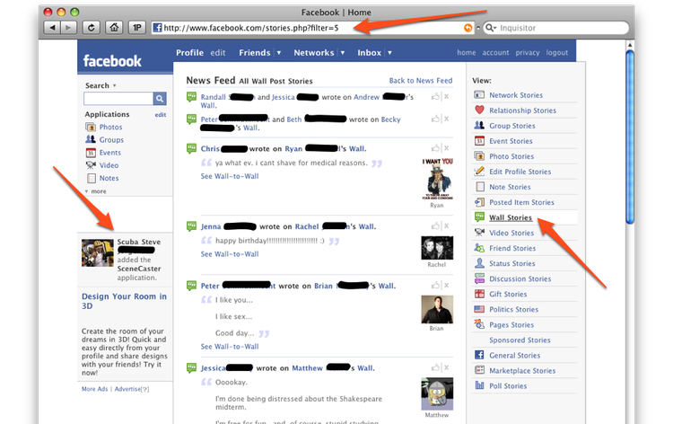The height and width of the screenshot is (424, 673).
Task: Click the account link in header
Action: click(495, 52)
